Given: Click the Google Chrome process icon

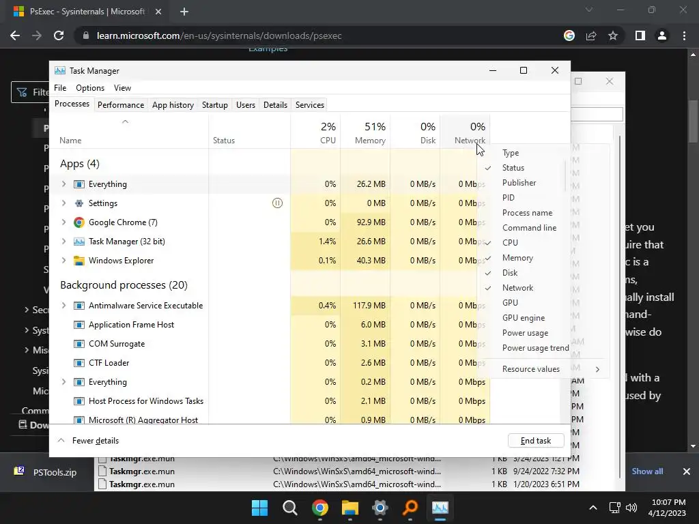Looking at the screenshot, I should [79, 222].
